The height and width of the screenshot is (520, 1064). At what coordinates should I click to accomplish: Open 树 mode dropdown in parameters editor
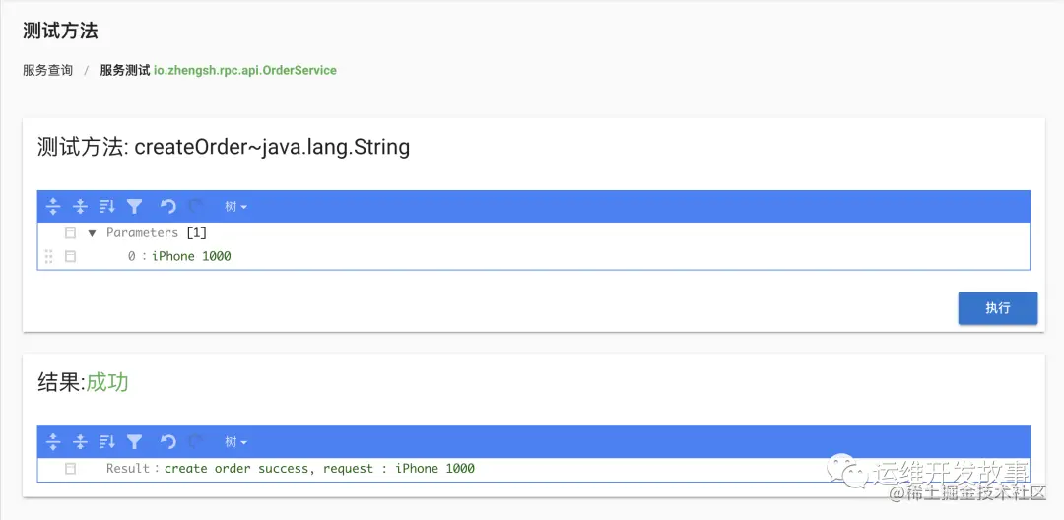click(235, 206)
